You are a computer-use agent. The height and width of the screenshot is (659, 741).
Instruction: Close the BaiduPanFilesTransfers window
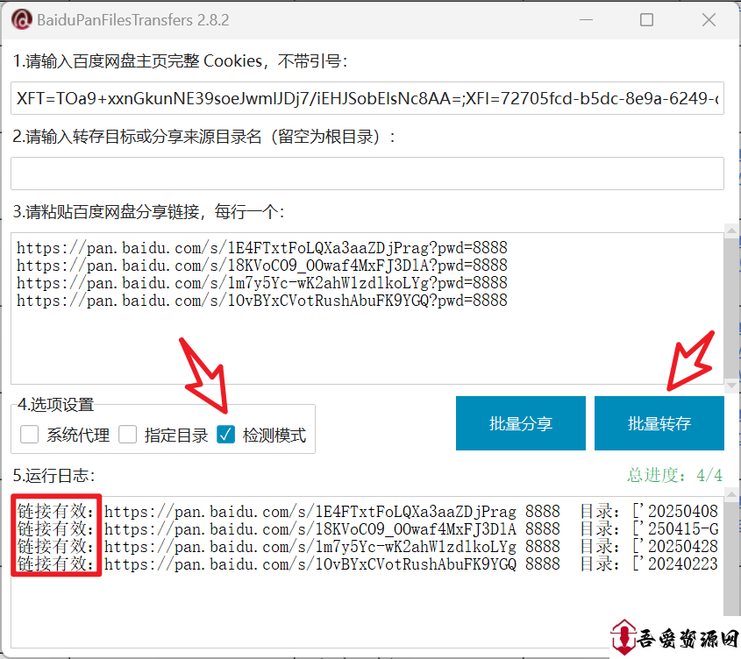tap(709, 20)
